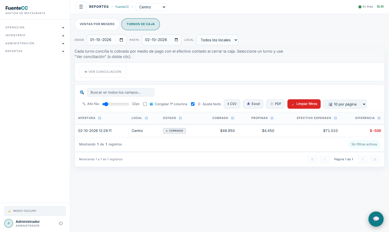The image size is (389, 232).
Task: Expand the Administración sidebar section
Action: [35, 43]
